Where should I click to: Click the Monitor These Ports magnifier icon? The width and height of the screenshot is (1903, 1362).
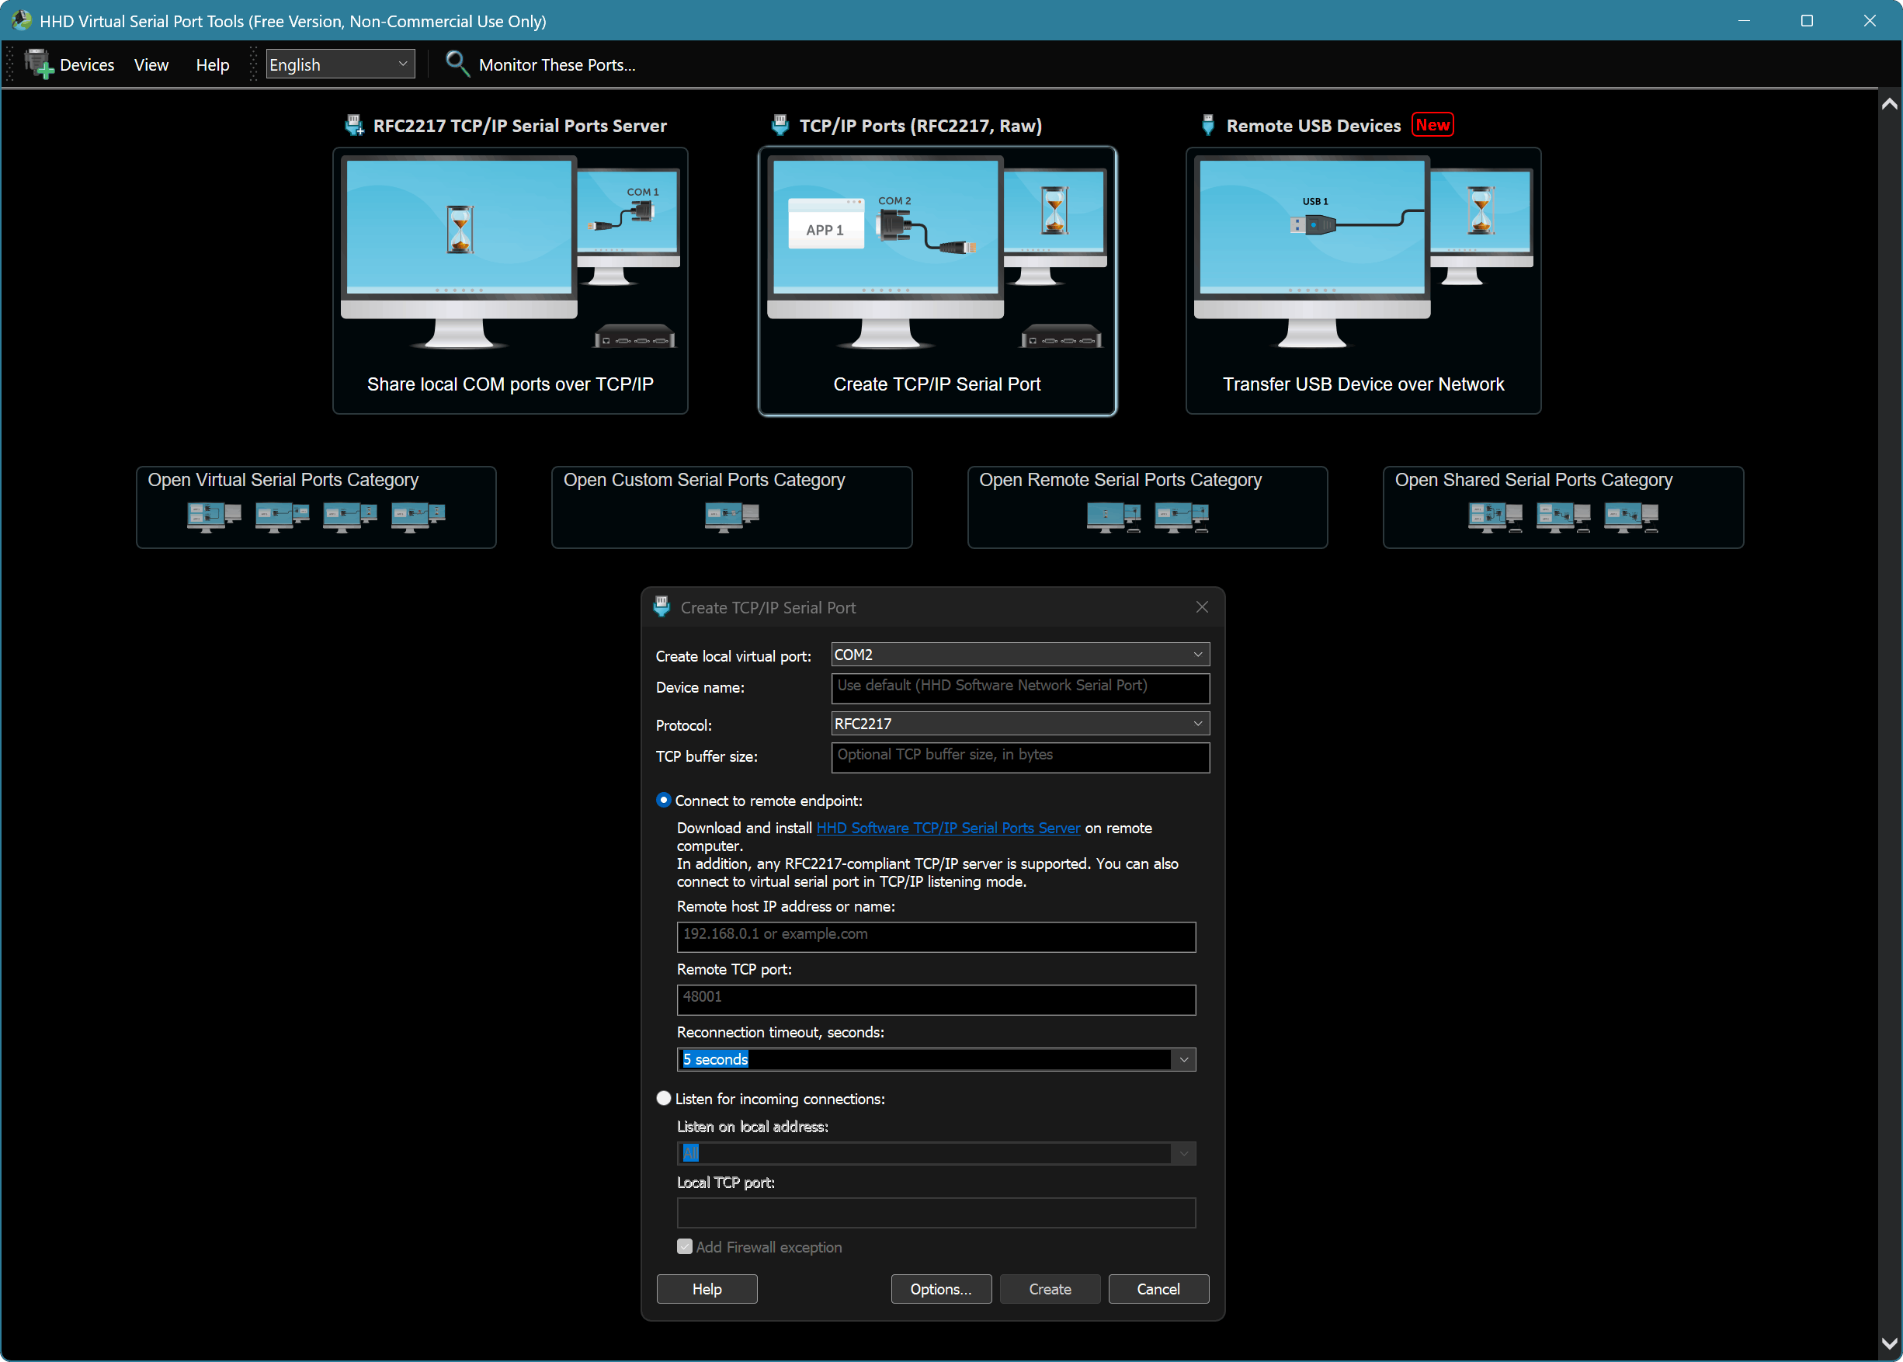coord(457,64)
